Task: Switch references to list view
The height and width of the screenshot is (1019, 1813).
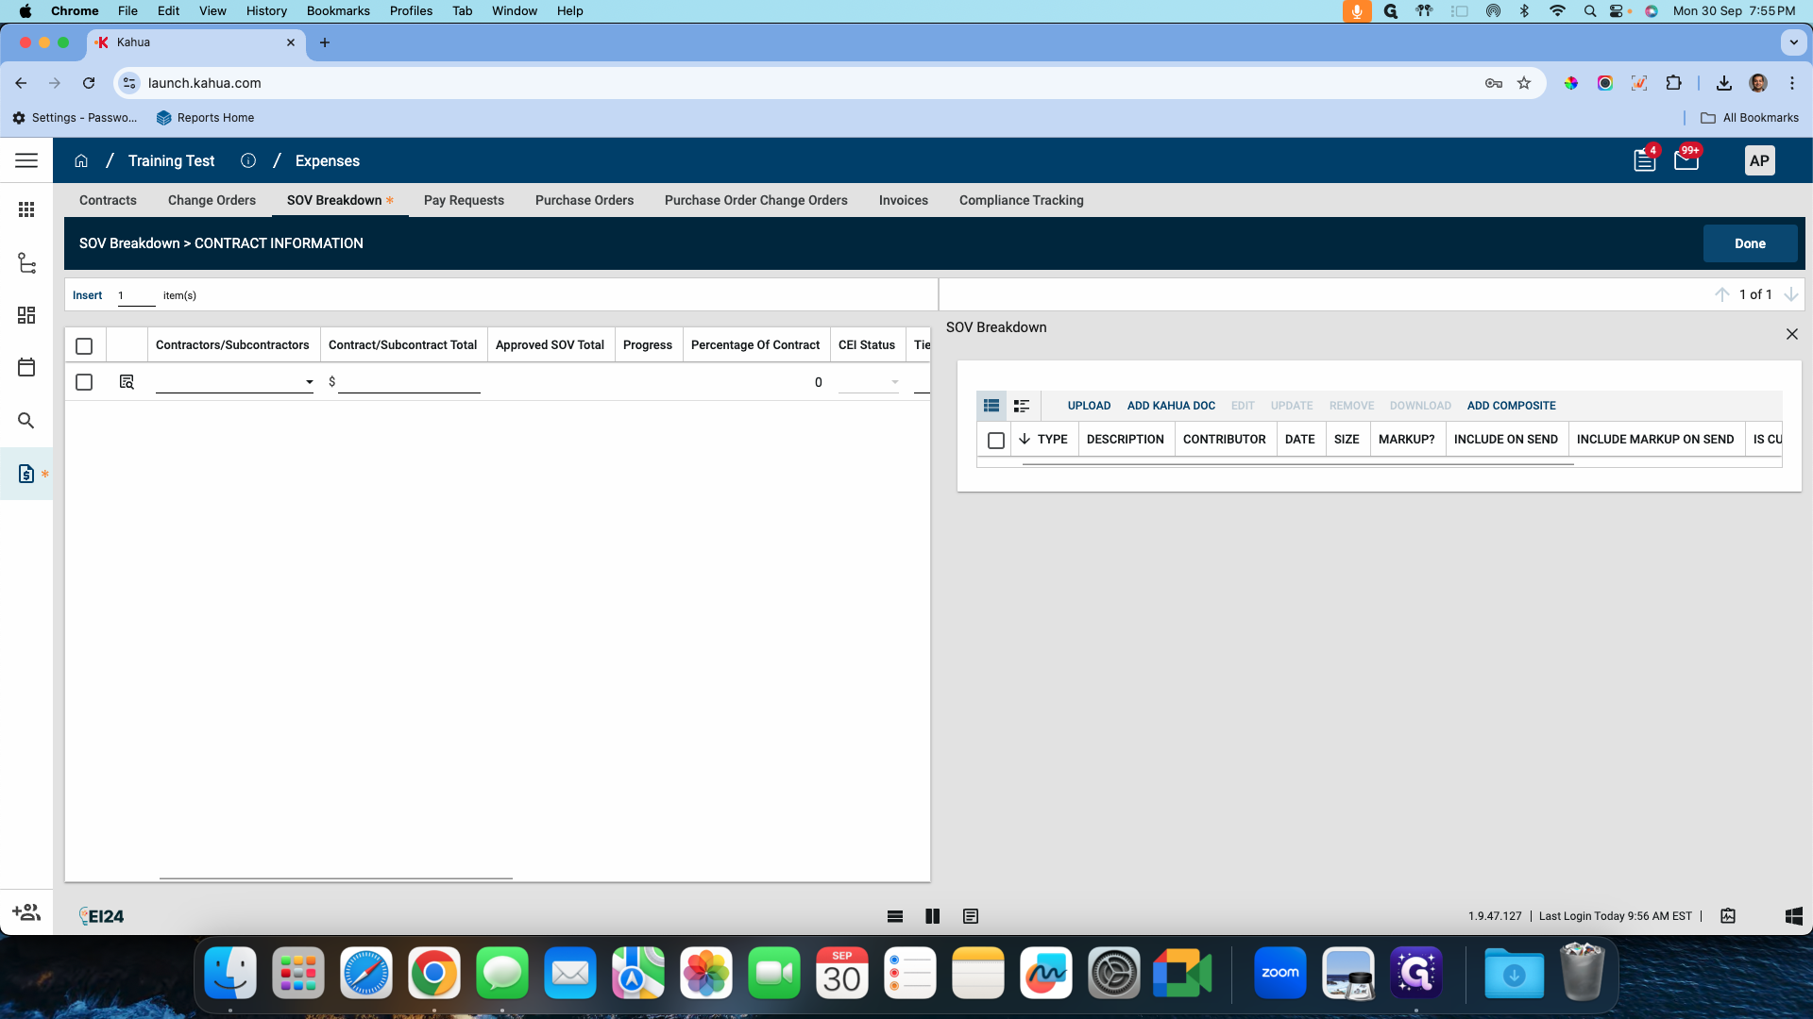Action: pyautogui.click(x=991, y=406)
